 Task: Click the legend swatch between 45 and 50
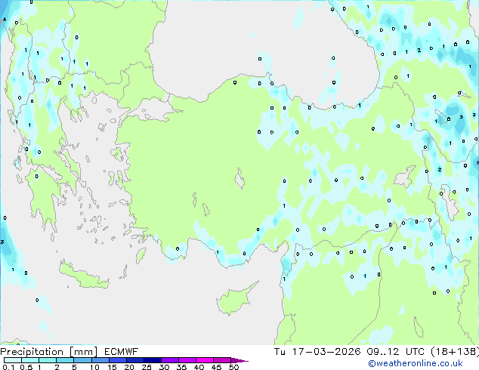pos(222,360)
